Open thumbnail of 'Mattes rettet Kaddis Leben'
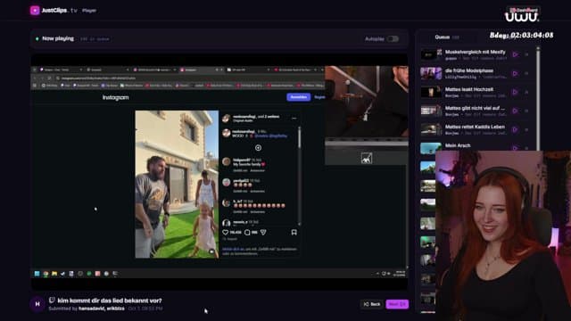 431,129
